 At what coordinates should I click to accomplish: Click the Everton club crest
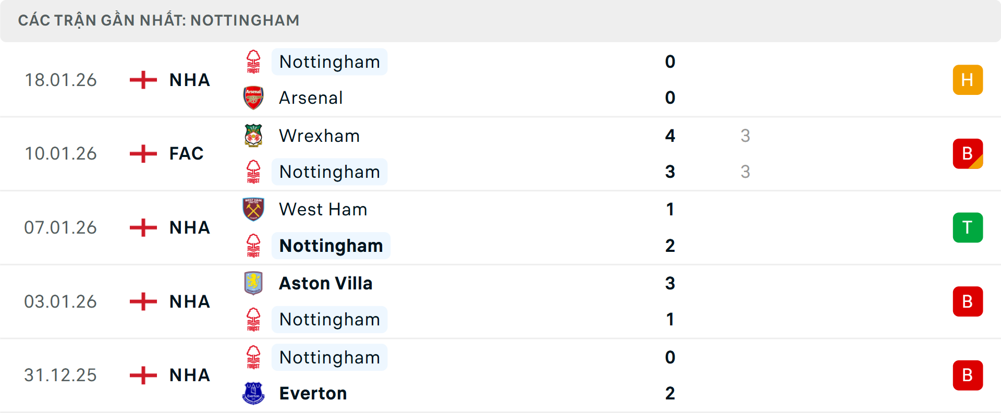click(253, 393)
